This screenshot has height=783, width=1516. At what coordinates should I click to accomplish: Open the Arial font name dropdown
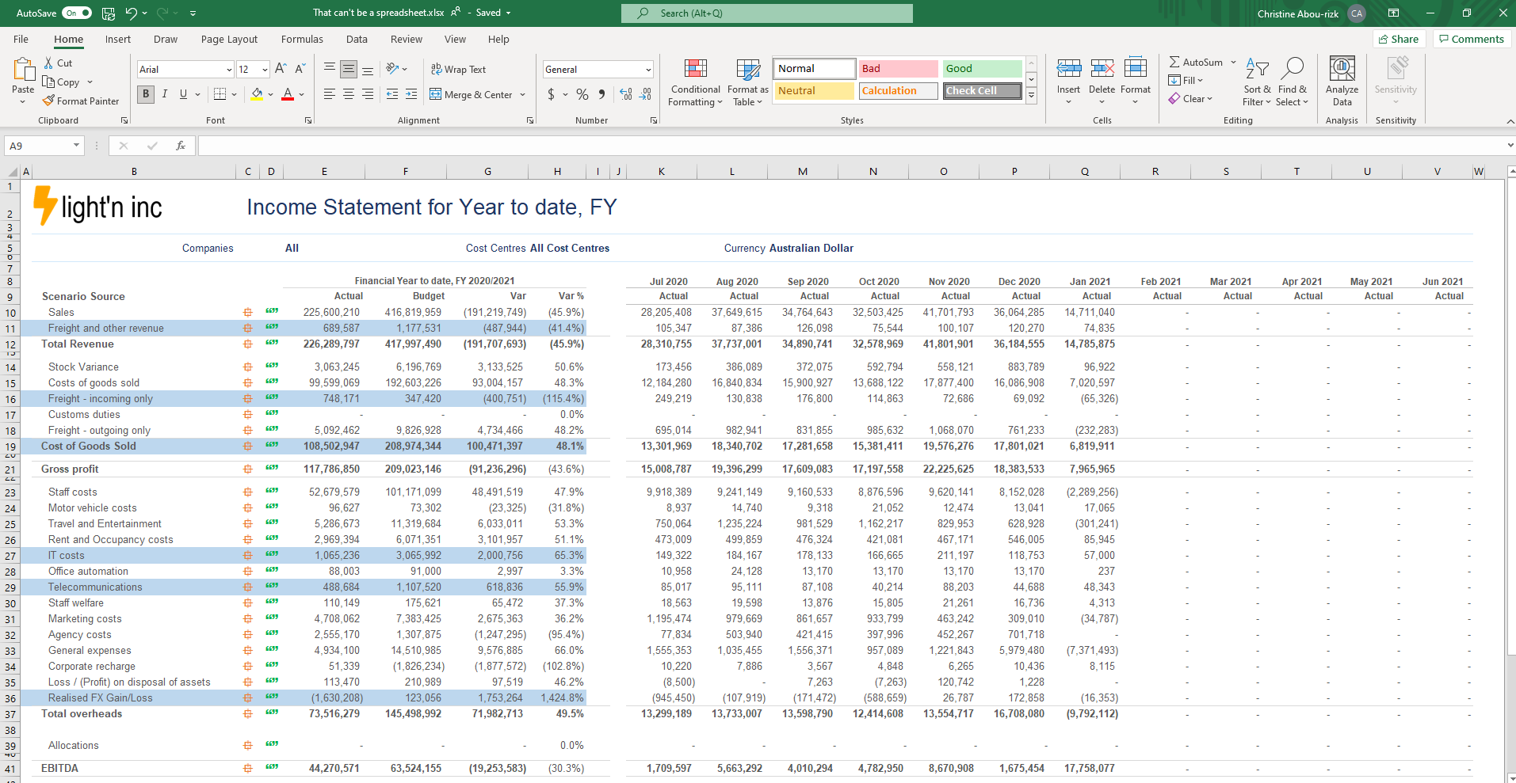coord(229,70)
